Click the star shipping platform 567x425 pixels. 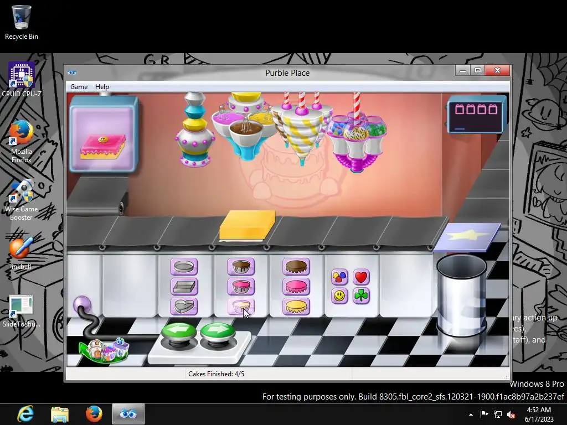467,237
